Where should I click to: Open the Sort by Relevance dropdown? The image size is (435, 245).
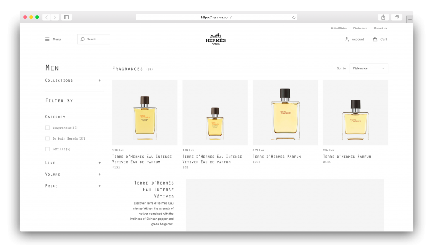coord(369,68)
